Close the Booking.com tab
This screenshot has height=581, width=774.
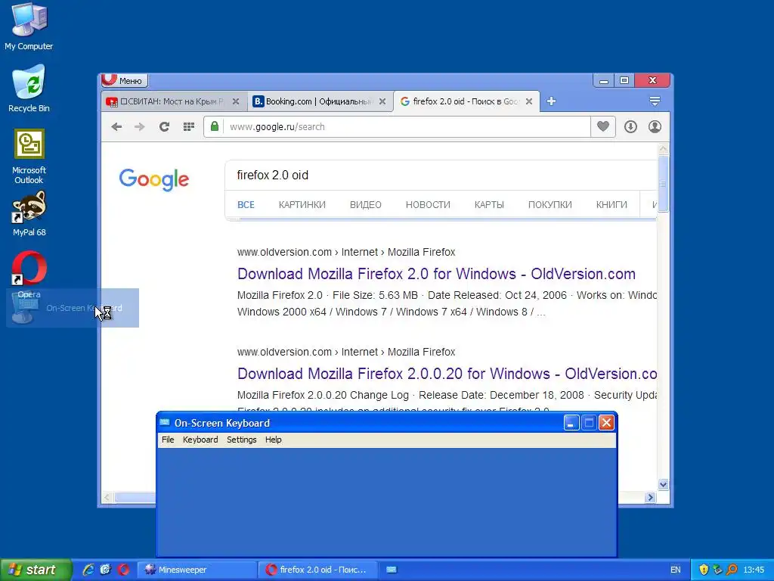(x=382, y=101)
